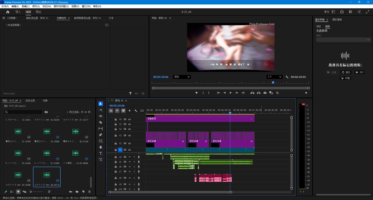Switch to the Hand tool
The image size is (373, 200).
(x=101, y=147)
